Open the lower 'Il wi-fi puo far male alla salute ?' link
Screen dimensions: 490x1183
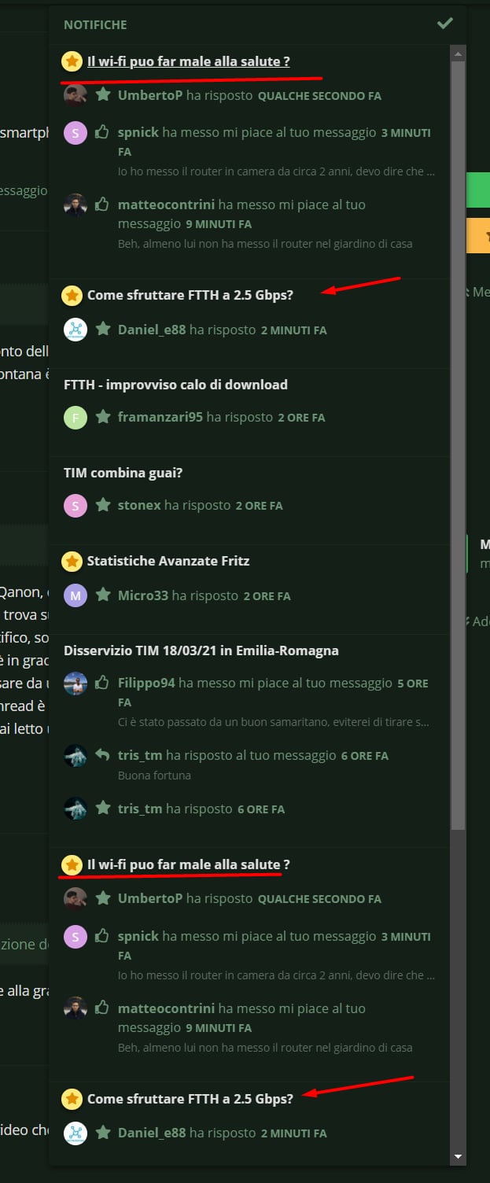(x=188, y=864)
